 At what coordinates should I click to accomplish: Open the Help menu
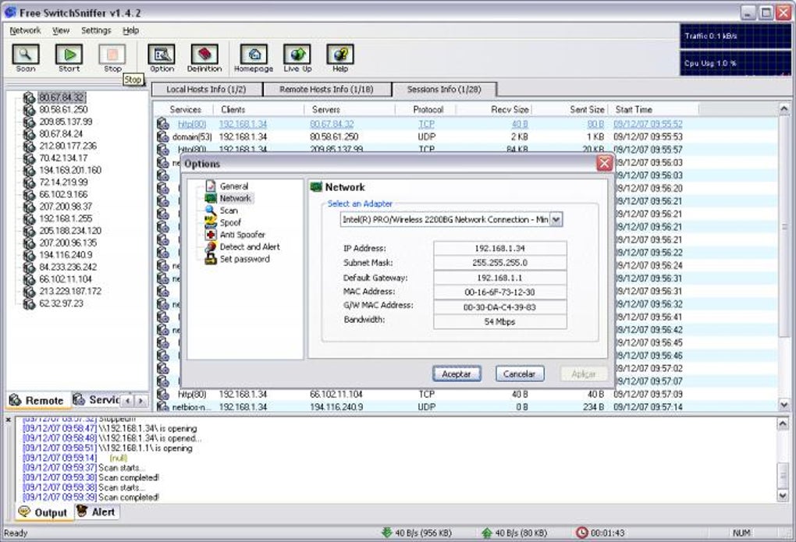tap(130, 30)
